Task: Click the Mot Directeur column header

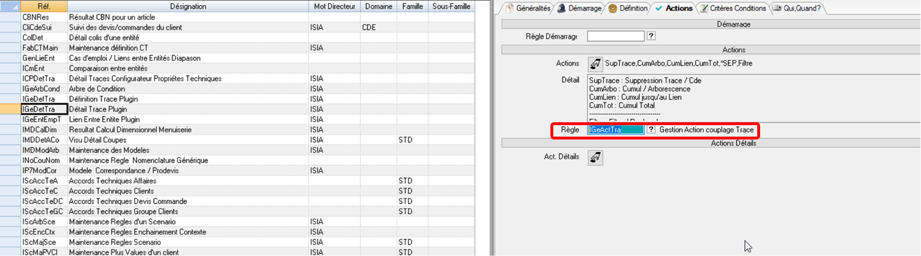Action: click(x=334, y=6)
